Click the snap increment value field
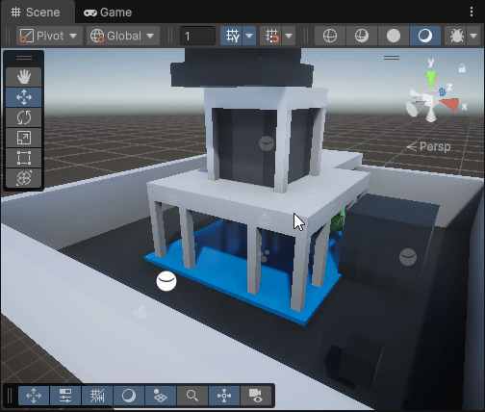 point(197,36)
